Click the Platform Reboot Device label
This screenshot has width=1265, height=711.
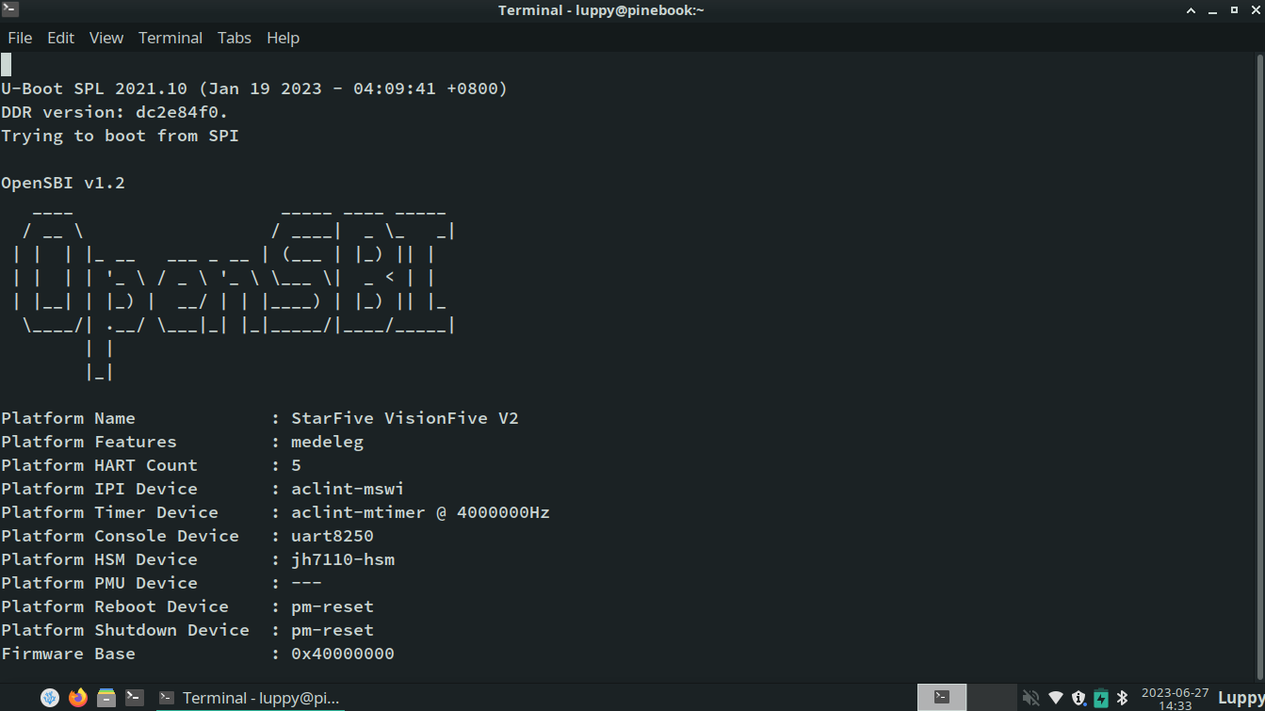(x=115, y=606)
